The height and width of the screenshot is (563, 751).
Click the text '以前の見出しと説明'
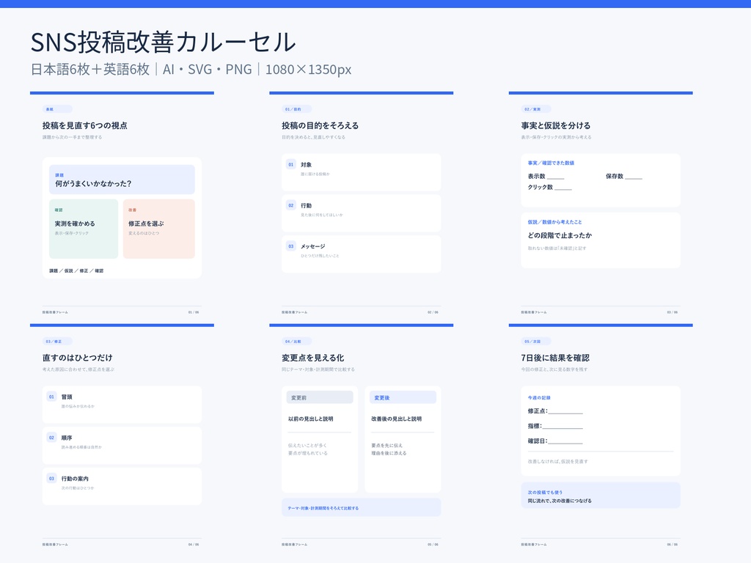[x=310, y=419]
